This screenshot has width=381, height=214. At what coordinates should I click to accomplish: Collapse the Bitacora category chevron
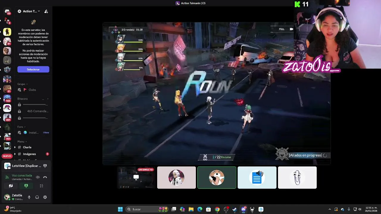pos(48,99)
